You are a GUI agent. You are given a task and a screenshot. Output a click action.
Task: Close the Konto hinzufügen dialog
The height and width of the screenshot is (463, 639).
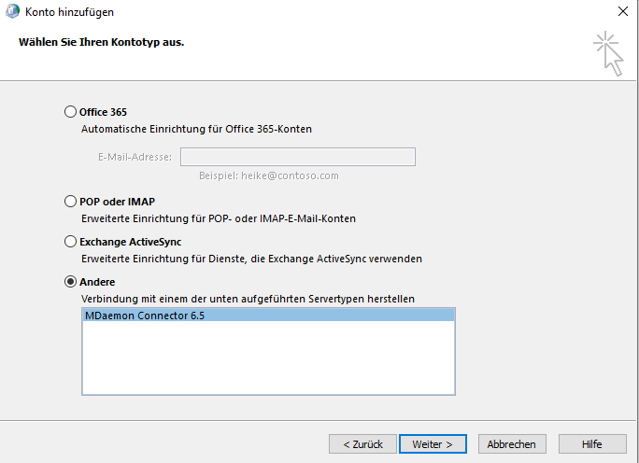pyautogui.click(x=623, y=12)
